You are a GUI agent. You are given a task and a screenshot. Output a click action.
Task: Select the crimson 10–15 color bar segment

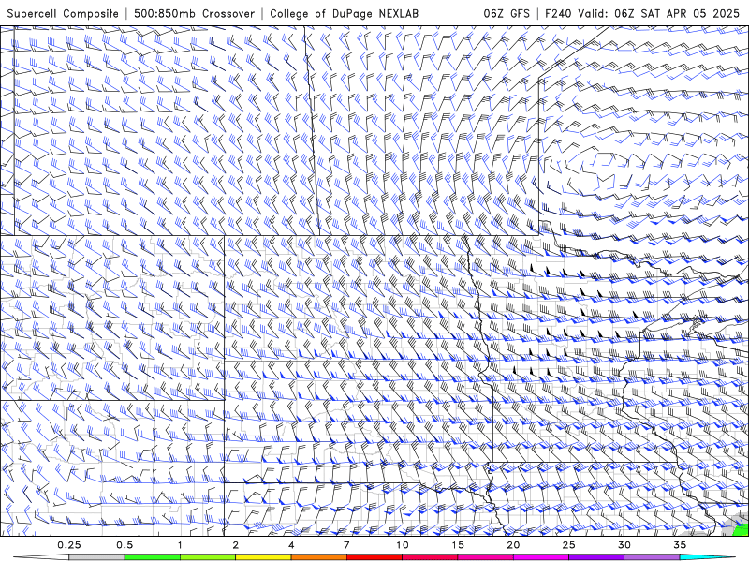tap(430, 557)
